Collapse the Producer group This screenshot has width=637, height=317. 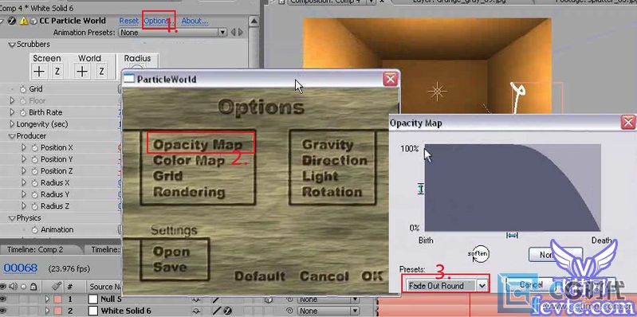(x=12, y=136)
